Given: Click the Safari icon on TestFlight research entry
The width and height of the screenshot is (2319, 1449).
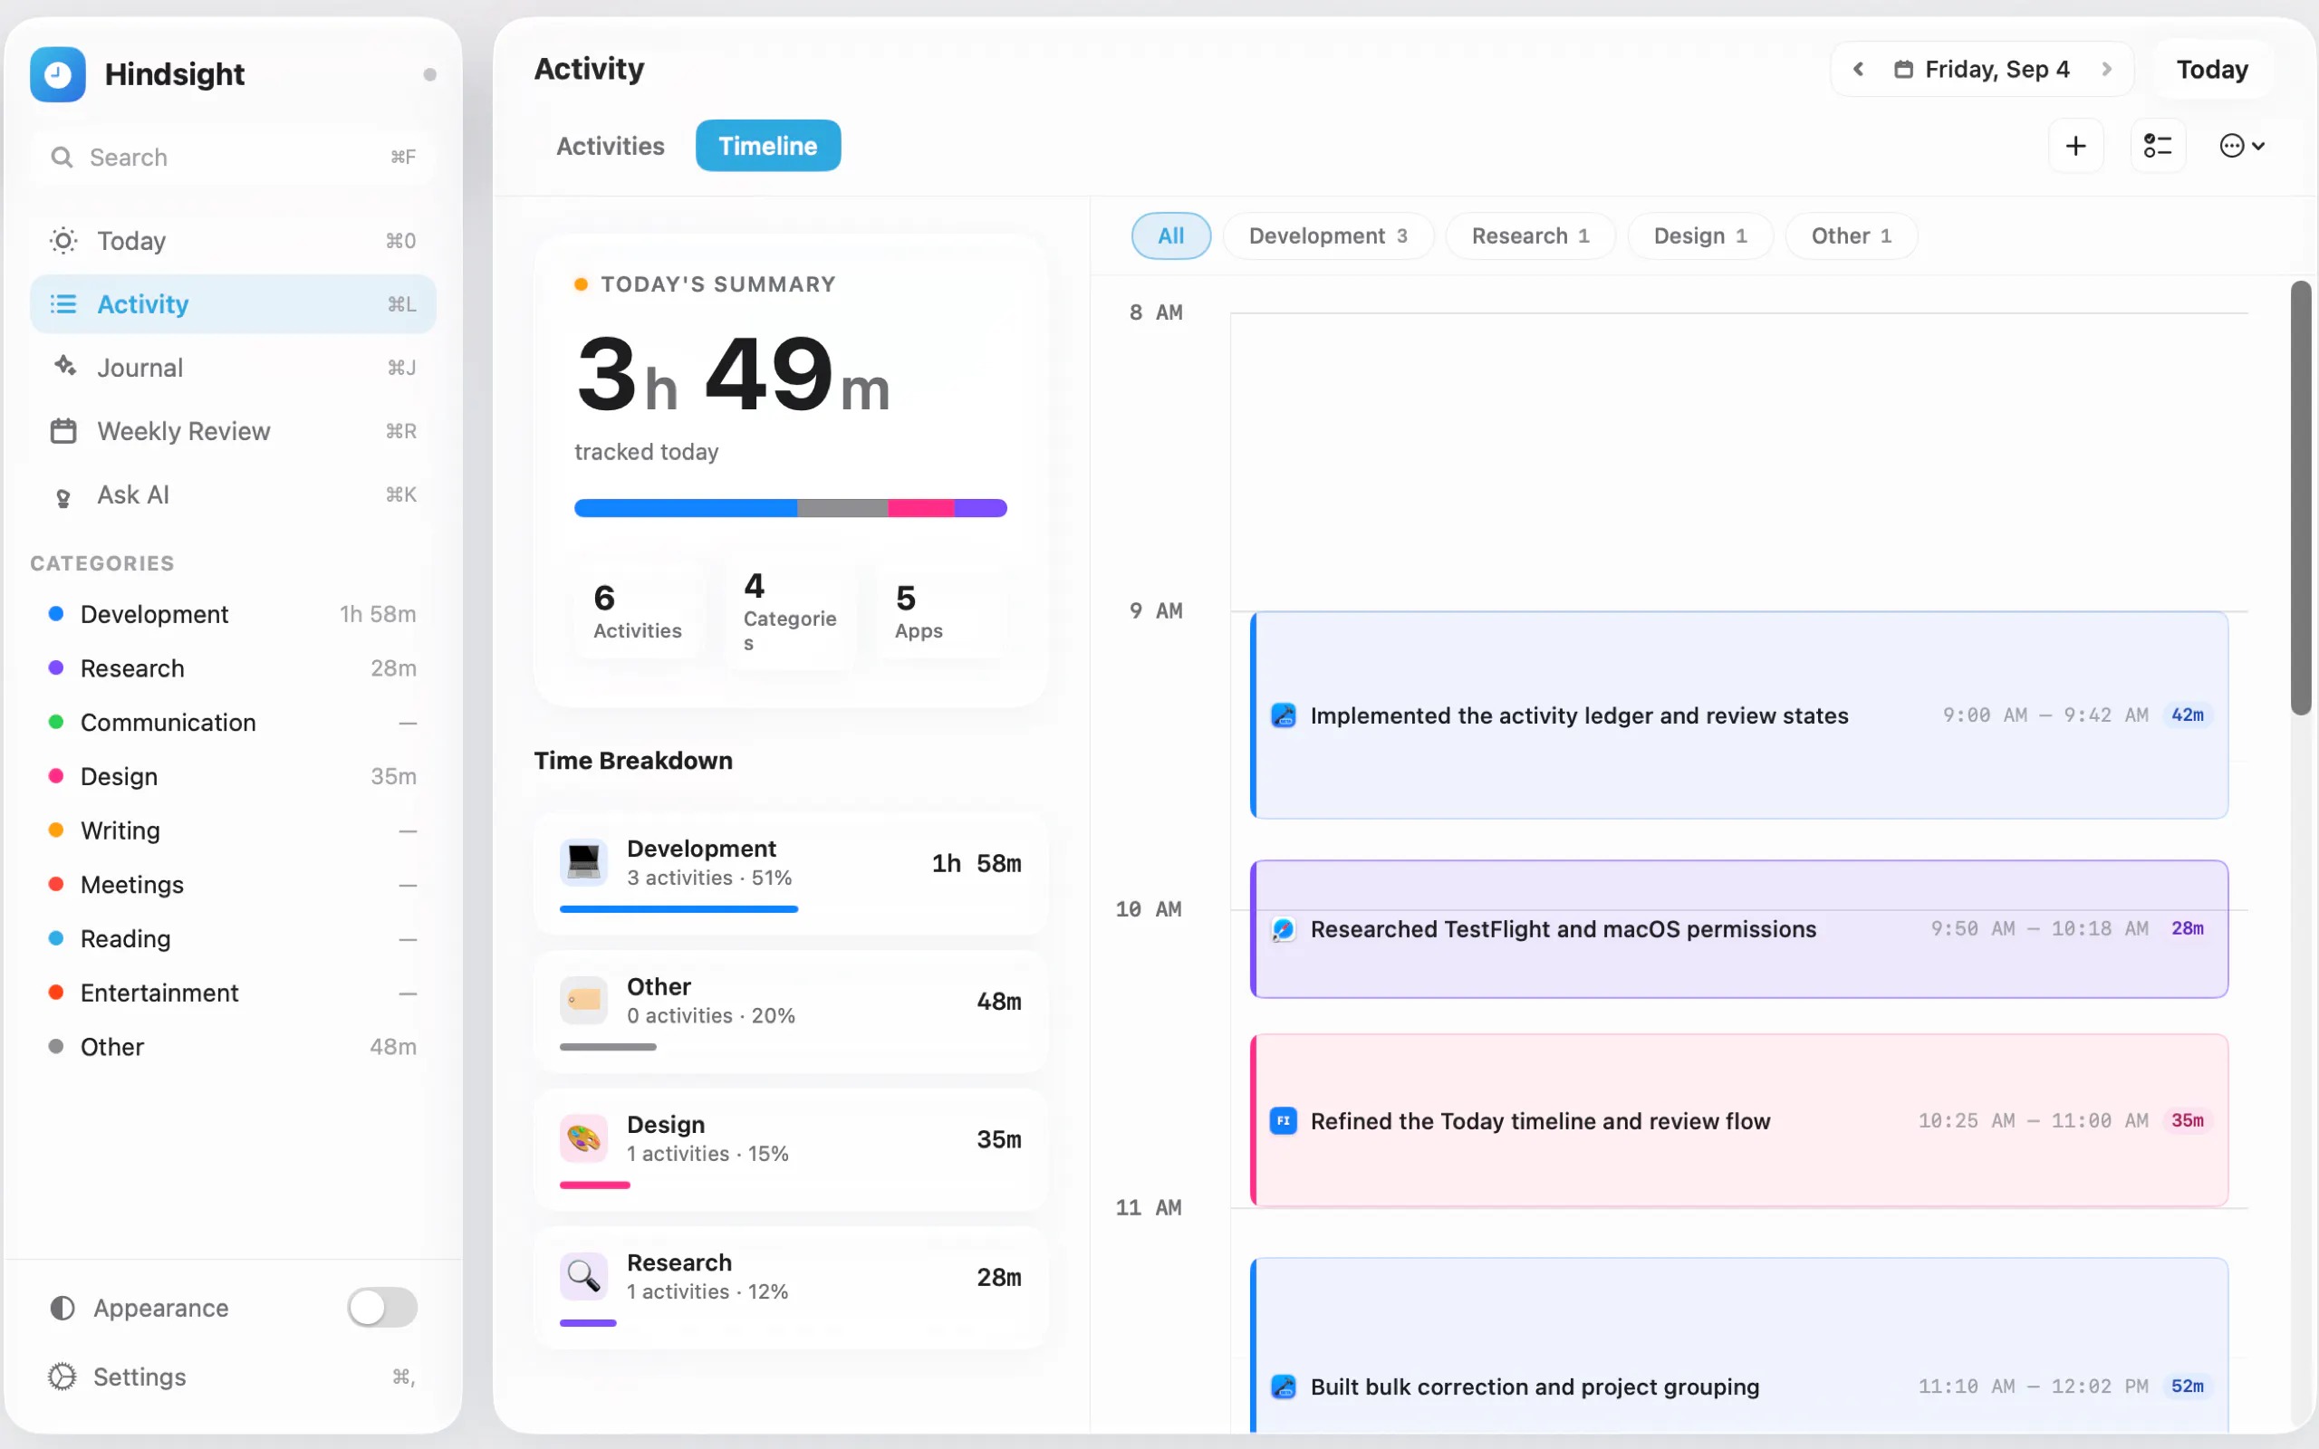Looking at the screenshot, I should click(x=1283, y=928).
